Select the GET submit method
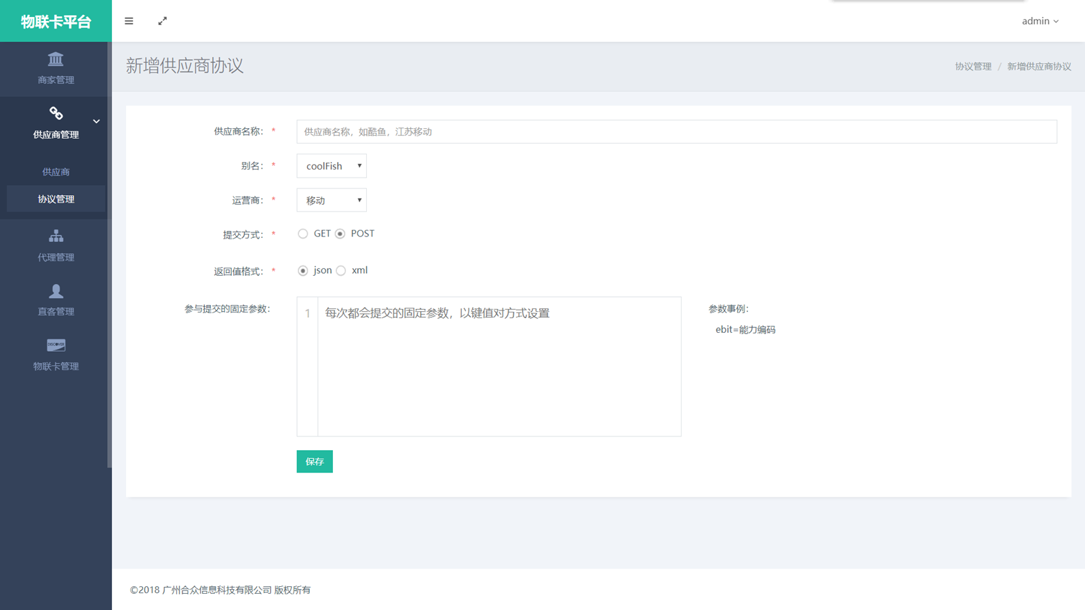 pos(303,234)
